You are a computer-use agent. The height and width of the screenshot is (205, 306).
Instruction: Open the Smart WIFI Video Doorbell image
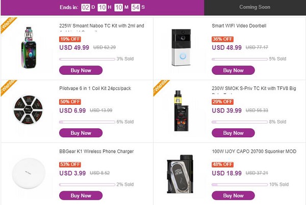pos(182,47)
